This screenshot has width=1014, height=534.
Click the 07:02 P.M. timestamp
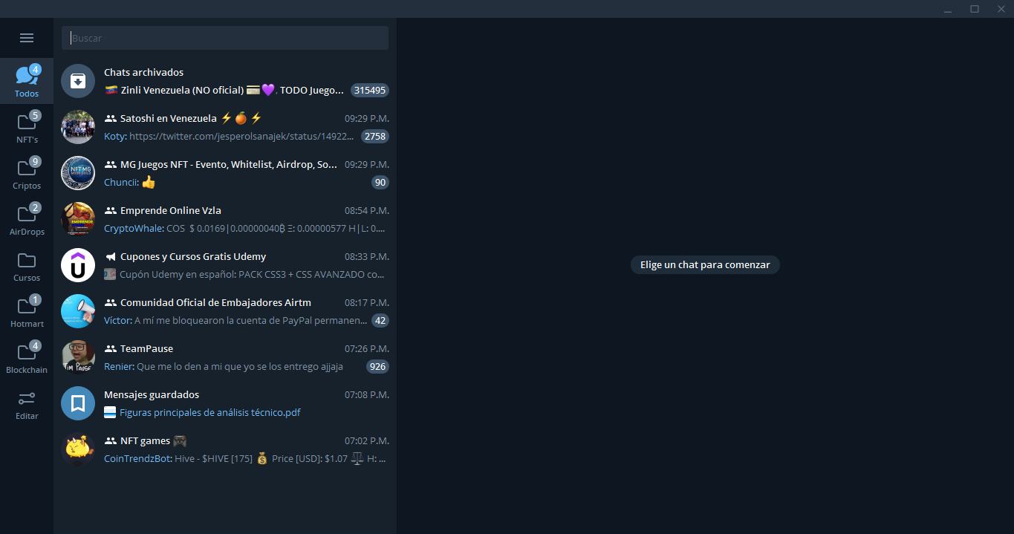point(367,440)
